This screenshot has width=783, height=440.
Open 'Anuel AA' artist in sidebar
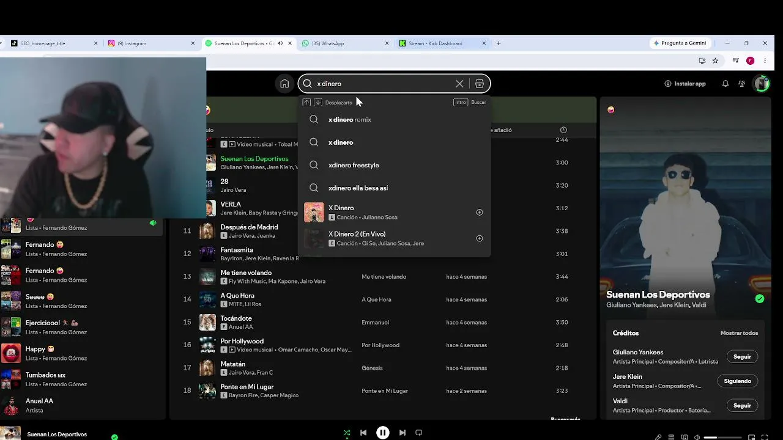(x=83, y=406)
